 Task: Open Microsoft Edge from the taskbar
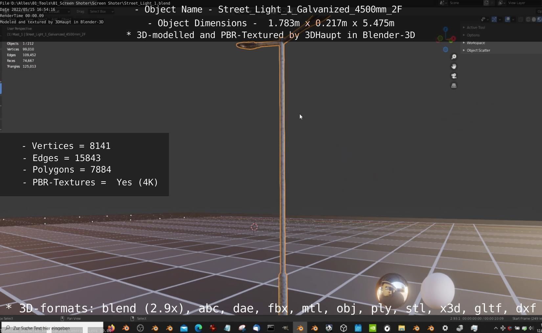198,328
